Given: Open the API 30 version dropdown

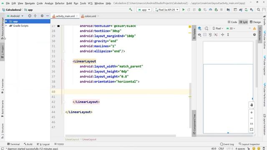Looking at the screenshot, I should point(231,28).
